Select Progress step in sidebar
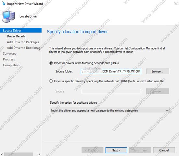Screen dimensions: 179x156 pyautogui.click(x=9, y=59)
